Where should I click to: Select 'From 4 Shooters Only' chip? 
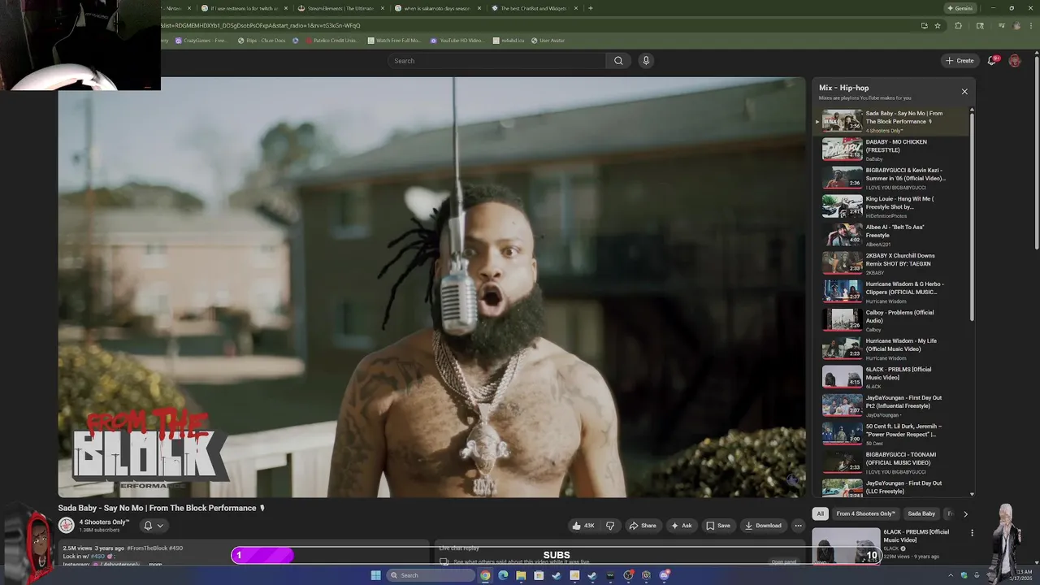point(865,513)
